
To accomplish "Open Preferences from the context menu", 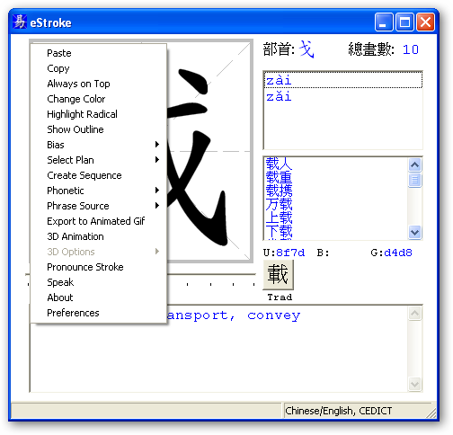I will pyautogui.click(x=99, y=313).
